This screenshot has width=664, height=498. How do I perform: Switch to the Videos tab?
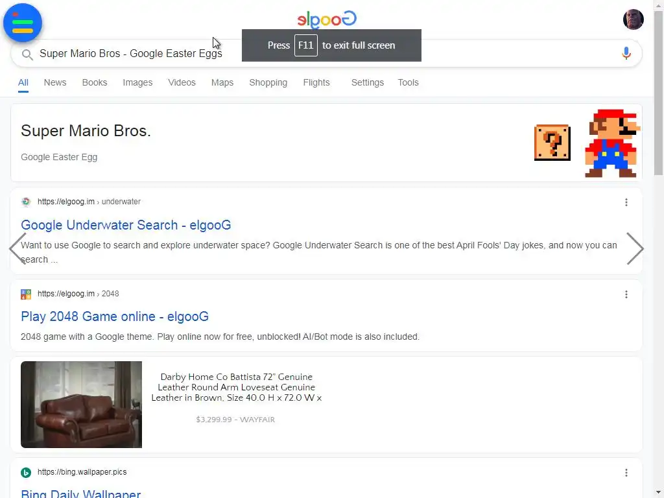click(182, 82)
